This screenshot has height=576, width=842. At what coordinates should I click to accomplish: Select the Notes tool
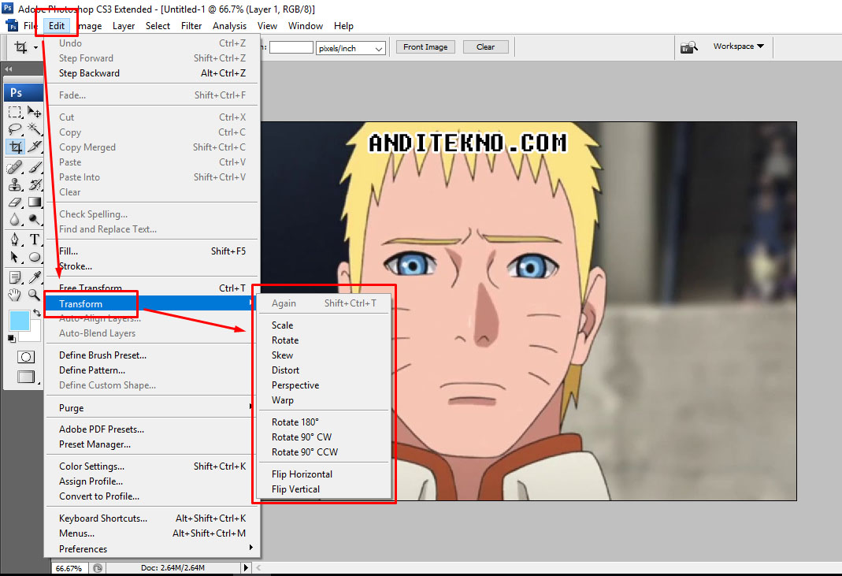click(15, 277)
